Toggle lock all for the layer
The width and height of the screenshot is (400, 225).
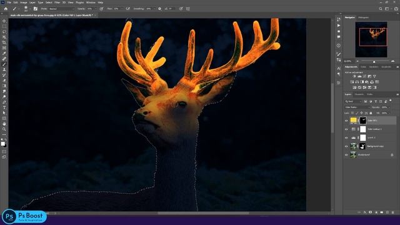click(371, 113)
